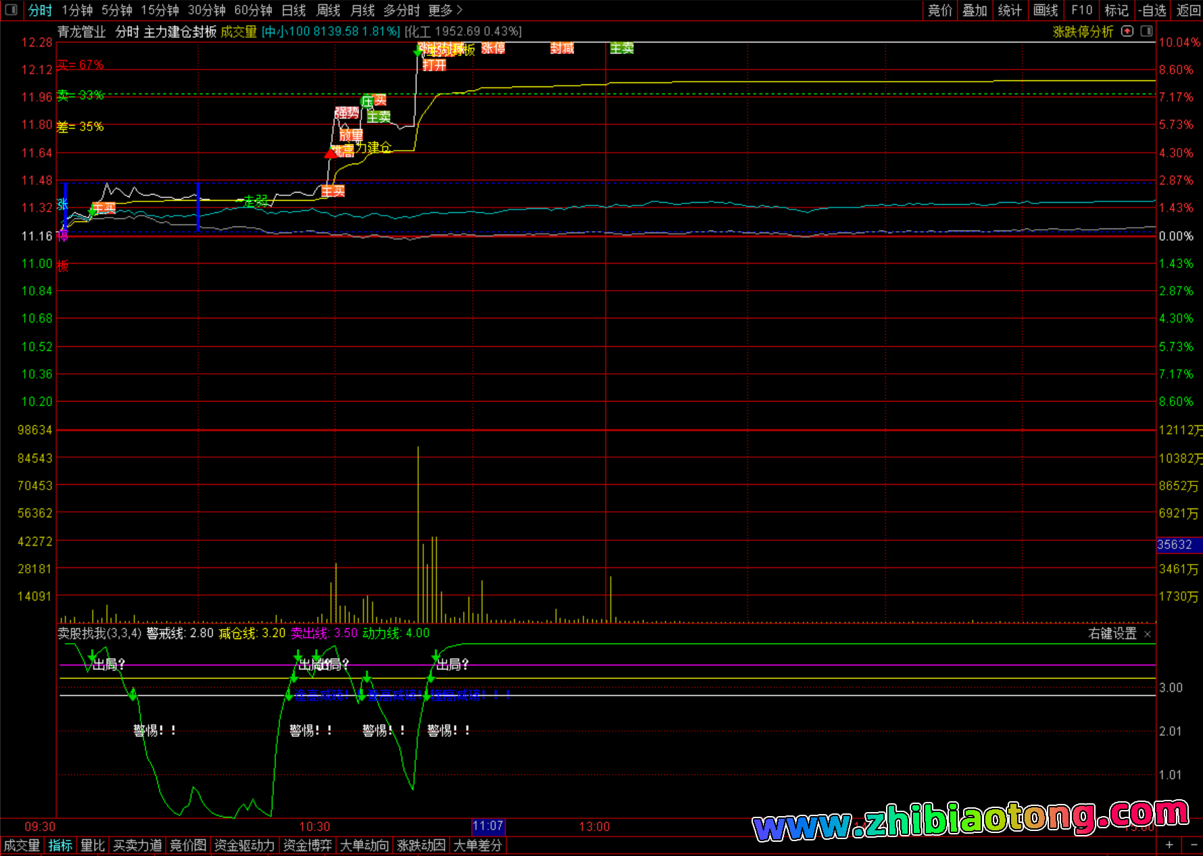Click the 打开 signal marker on chart

pos(435,66)
